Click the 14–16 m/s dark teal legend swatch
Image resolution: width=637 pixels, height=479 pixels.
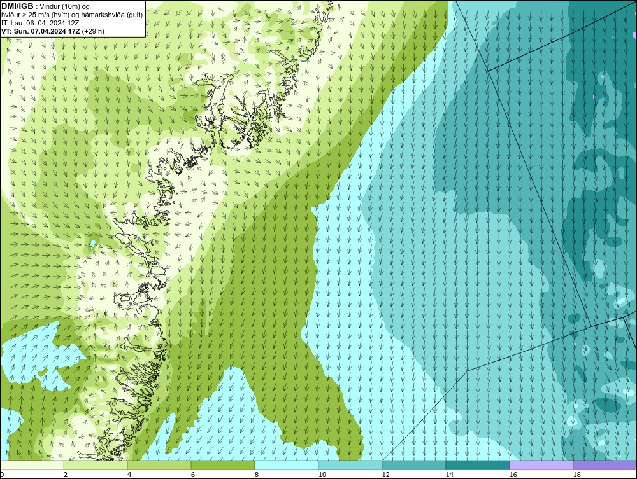477,465
